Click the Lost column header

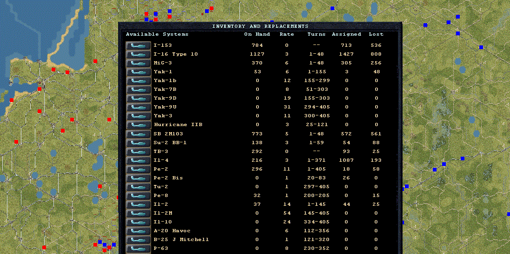pos(376,34)
